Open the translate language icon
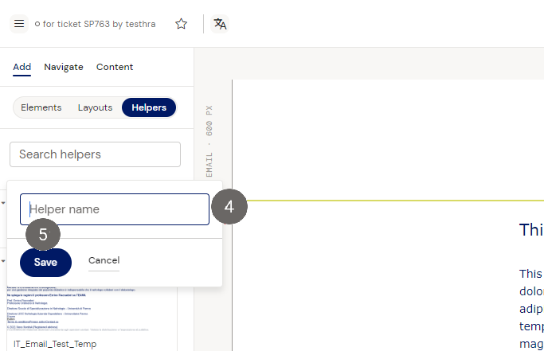544x351 pixels. coord(221,24)
